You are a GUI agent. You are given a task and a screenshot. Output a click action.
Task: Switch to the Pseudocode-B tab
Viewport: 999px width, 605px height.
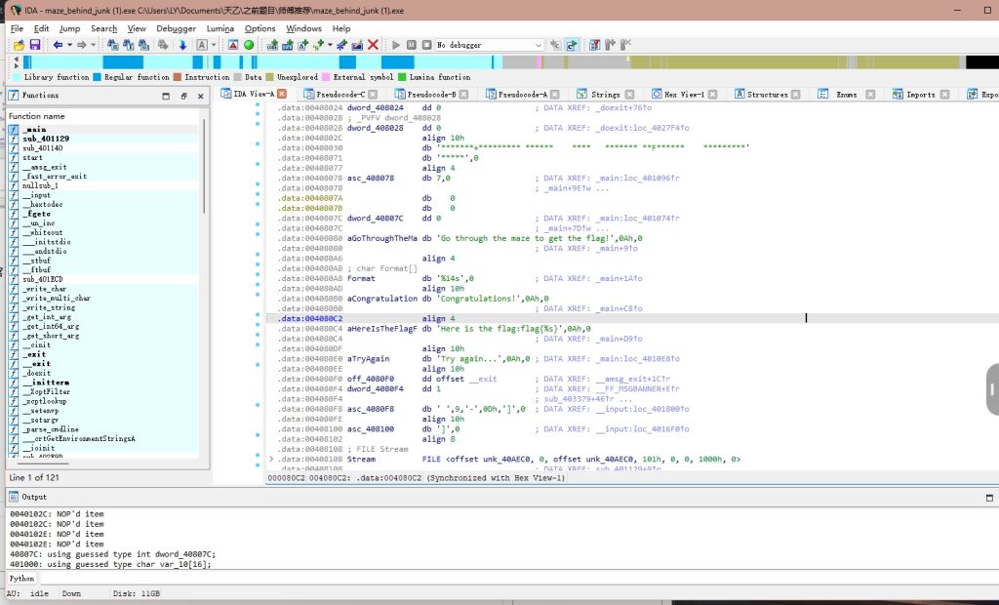click(x=431, y=95)
